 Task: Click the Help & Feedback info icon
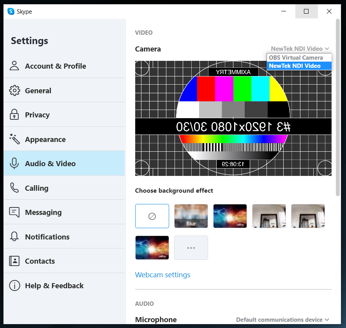click(14, 285)
